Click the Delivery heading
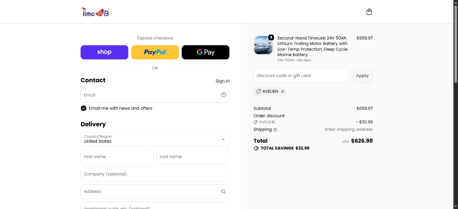 point(93,124)
